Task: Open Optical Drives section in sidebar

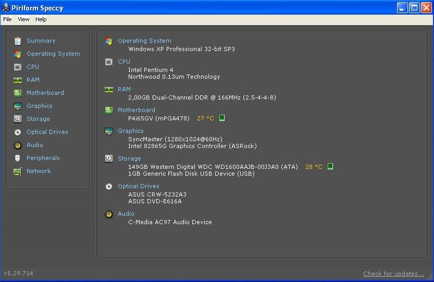Action: point(47,132)
